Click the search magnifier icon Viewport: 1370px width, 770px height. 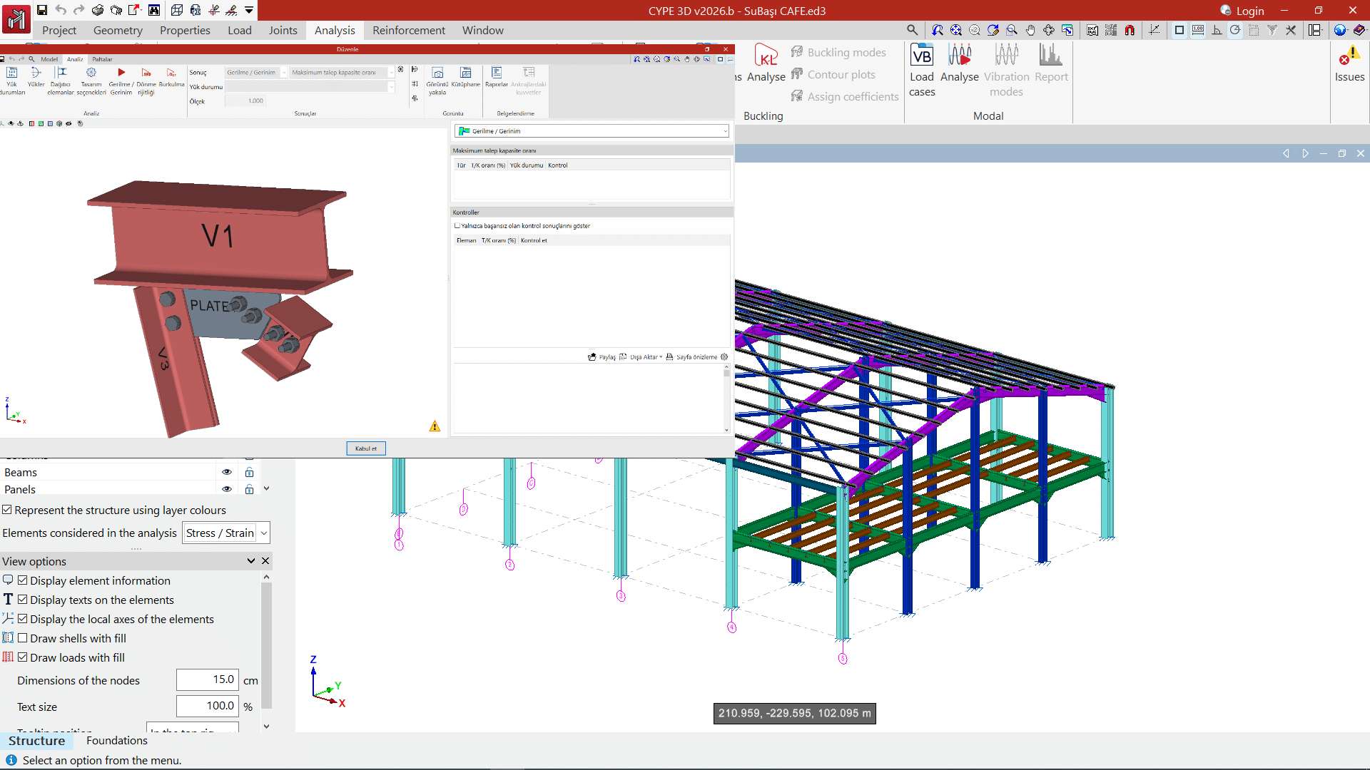click(912, 30)
